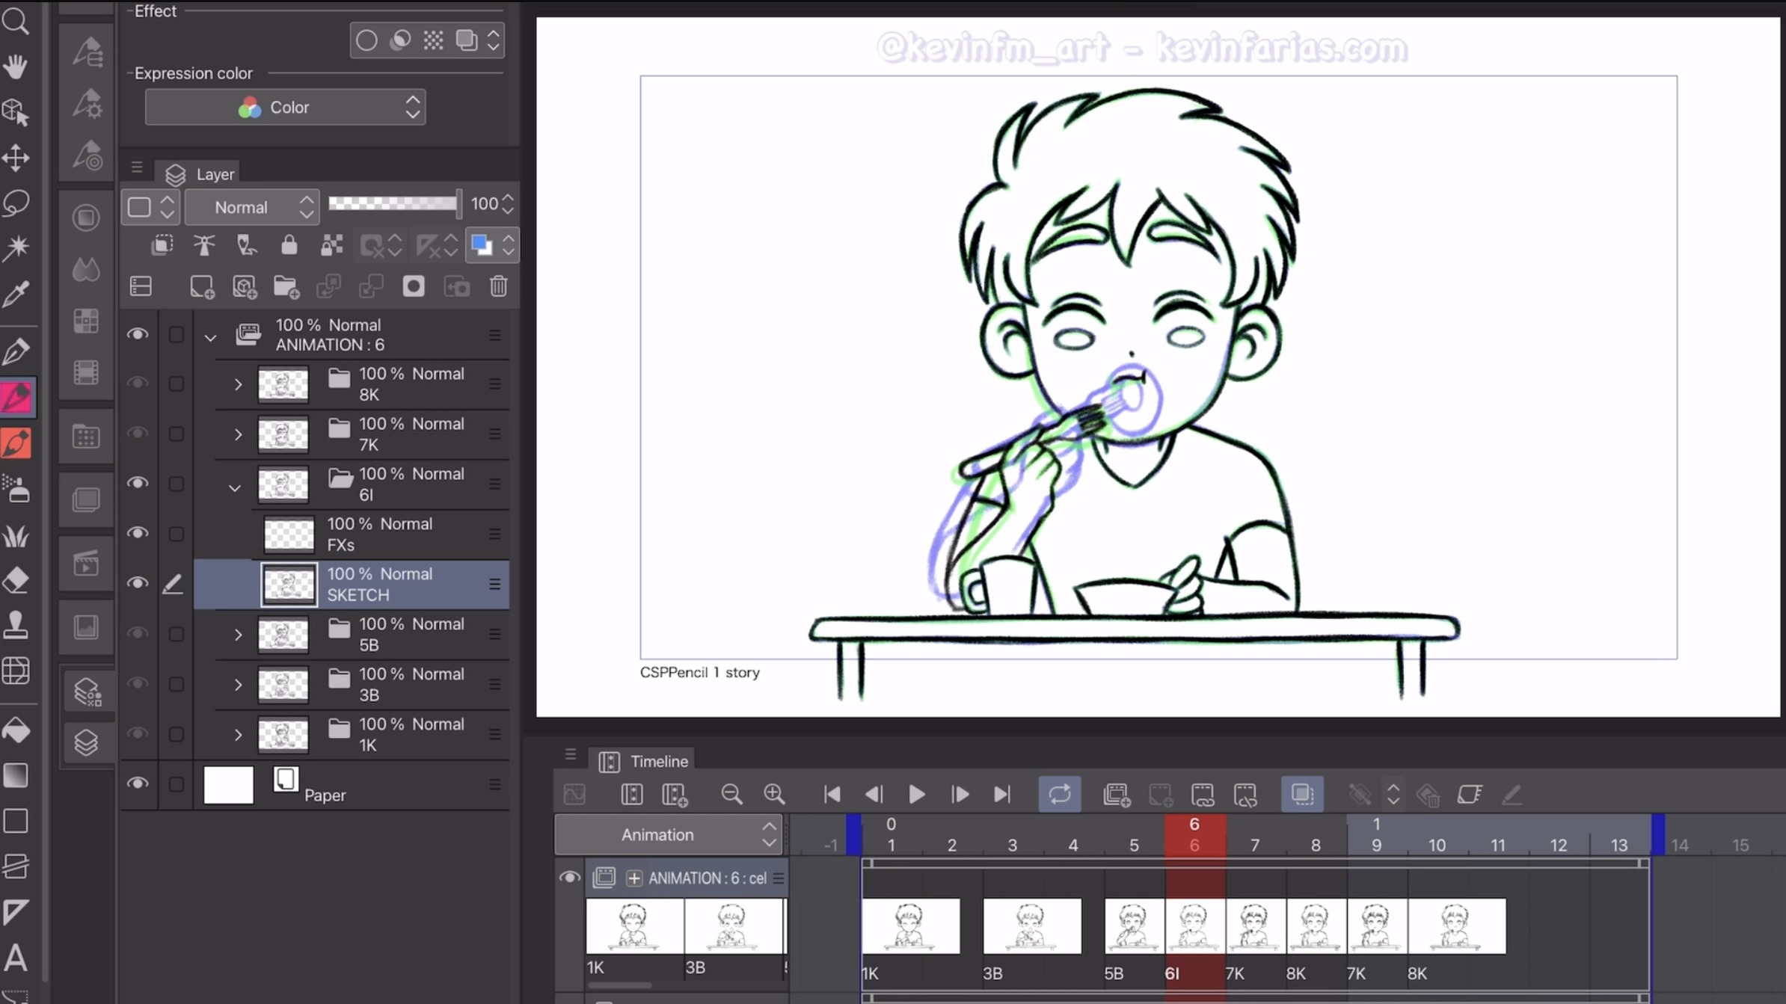The height and width of the screenshot is (1004, 1786).
Task: Show the 7K folder layer
Action: (138, 434)
